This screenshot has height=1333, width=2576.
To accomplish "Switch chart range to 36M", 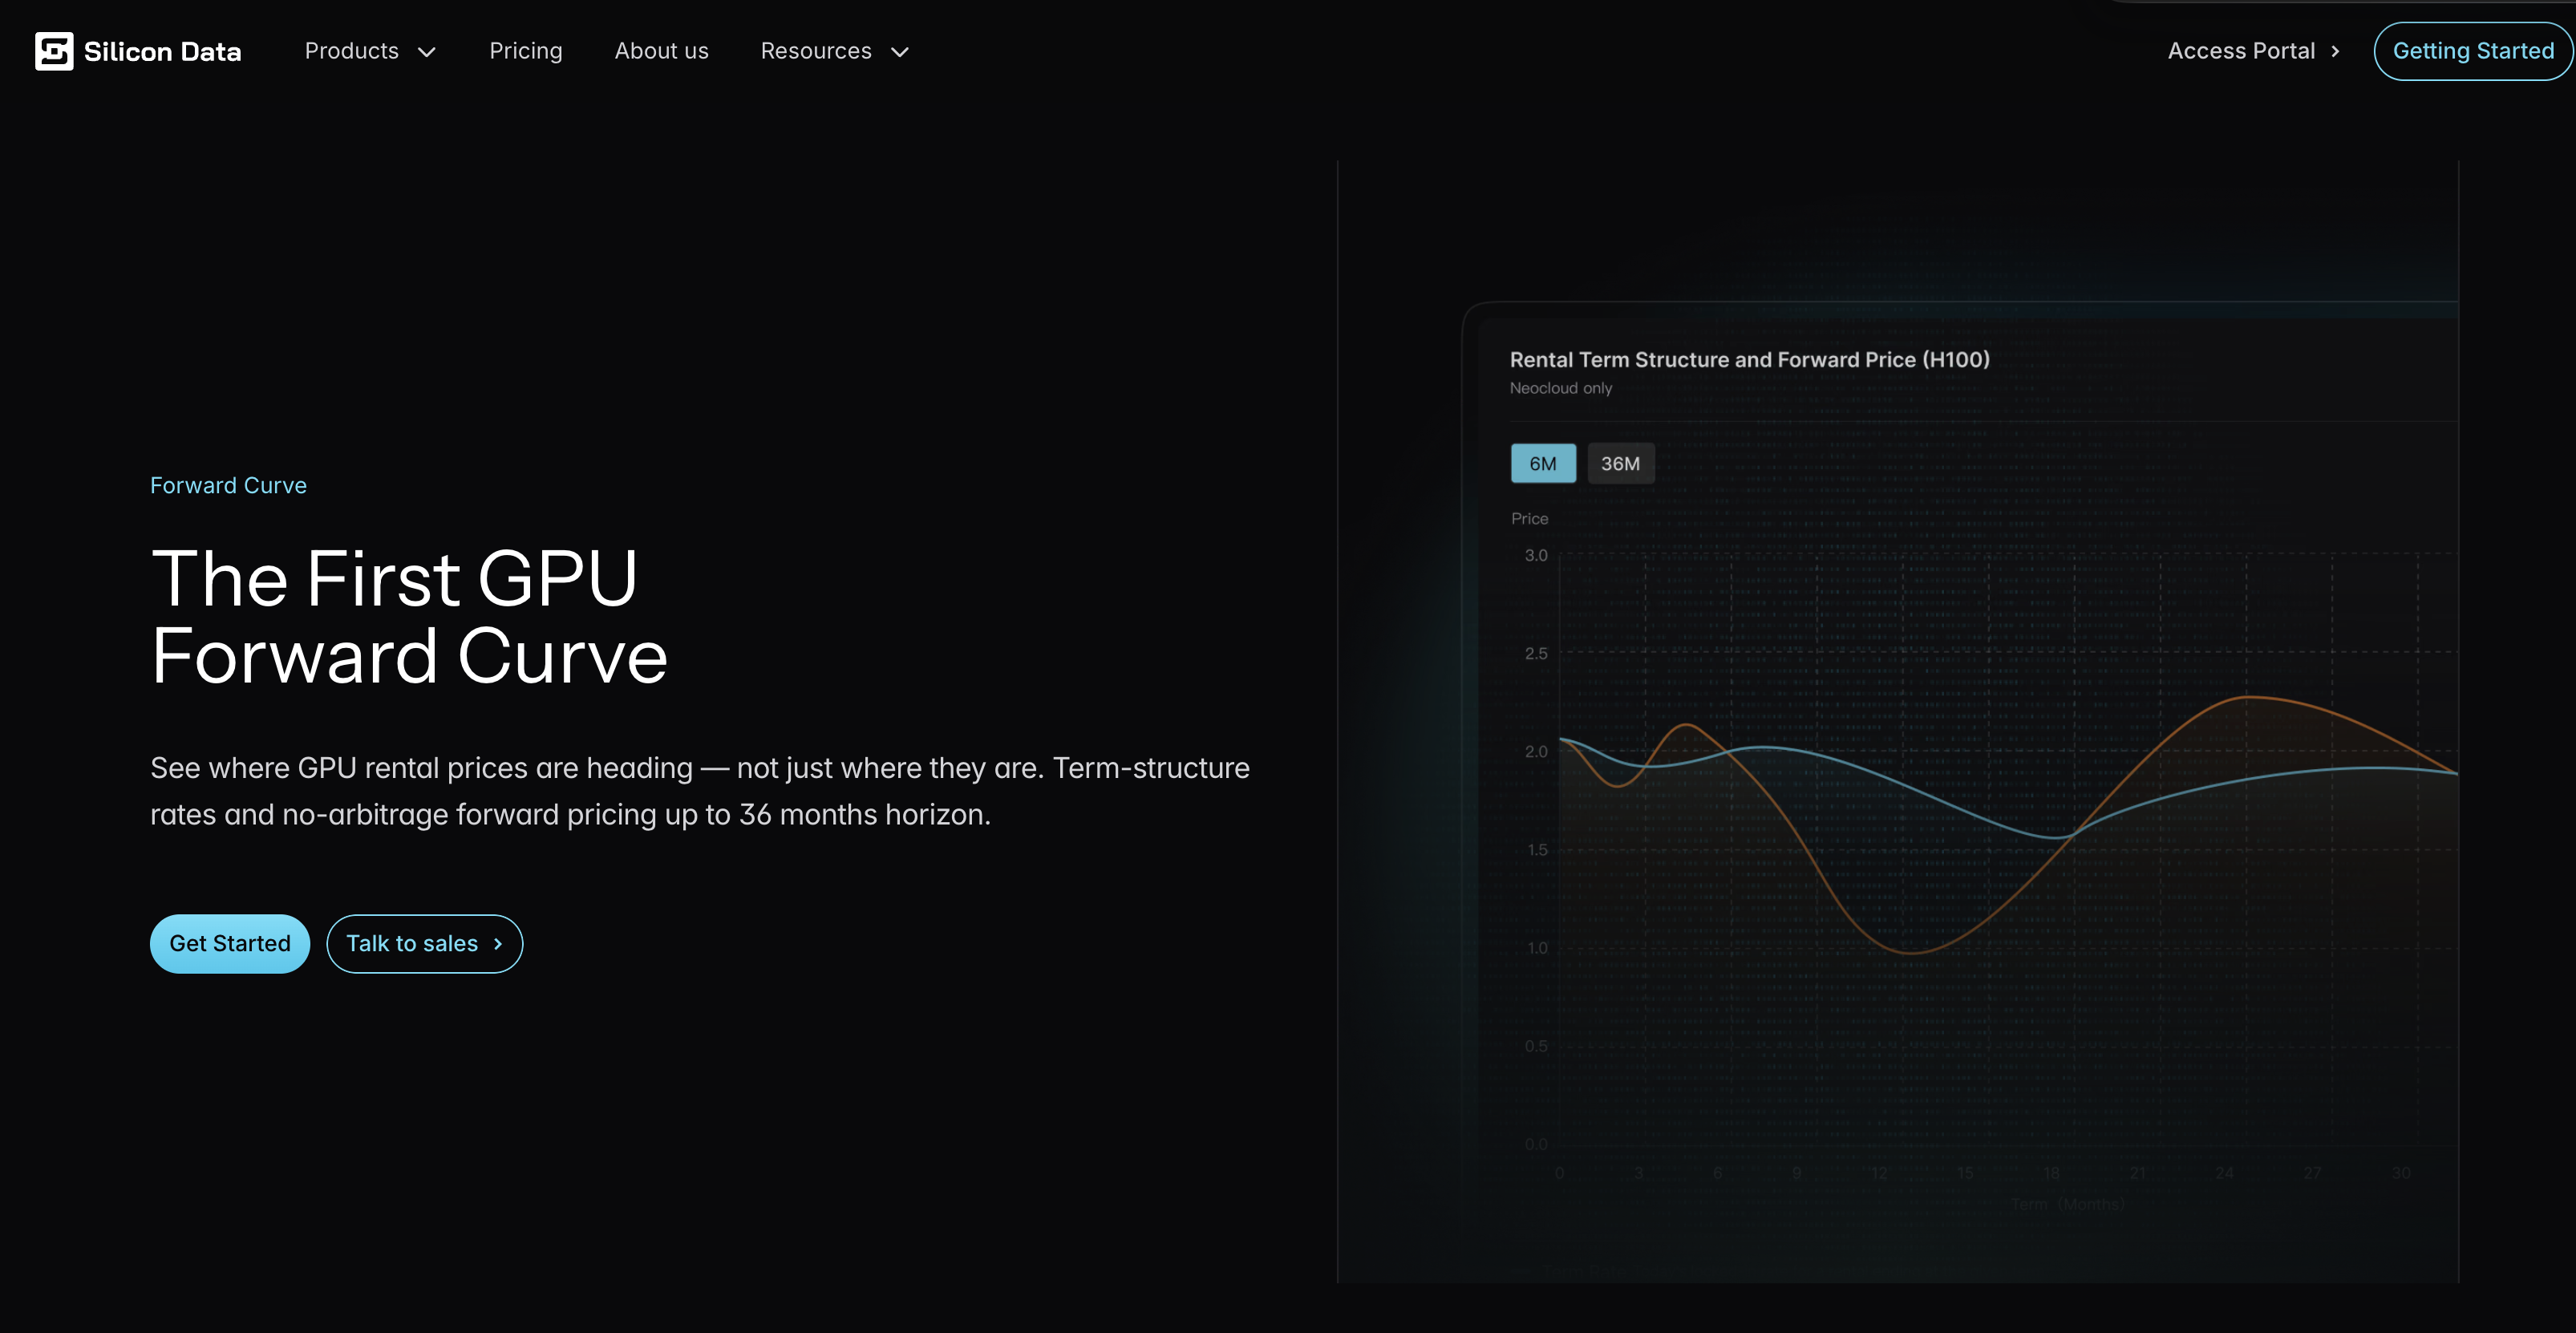I will point(1620,464).
